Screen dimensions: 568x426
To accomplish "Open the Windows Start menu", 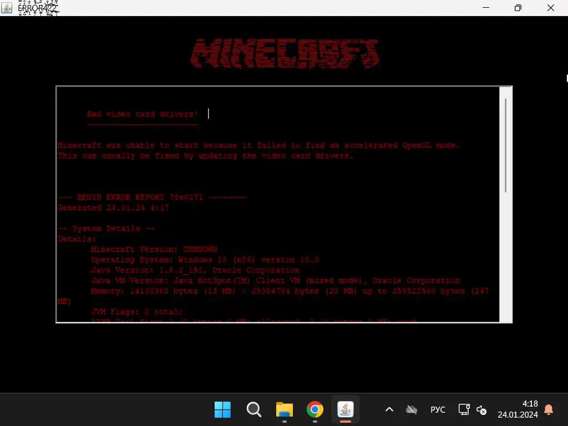I will coord(222,410).
